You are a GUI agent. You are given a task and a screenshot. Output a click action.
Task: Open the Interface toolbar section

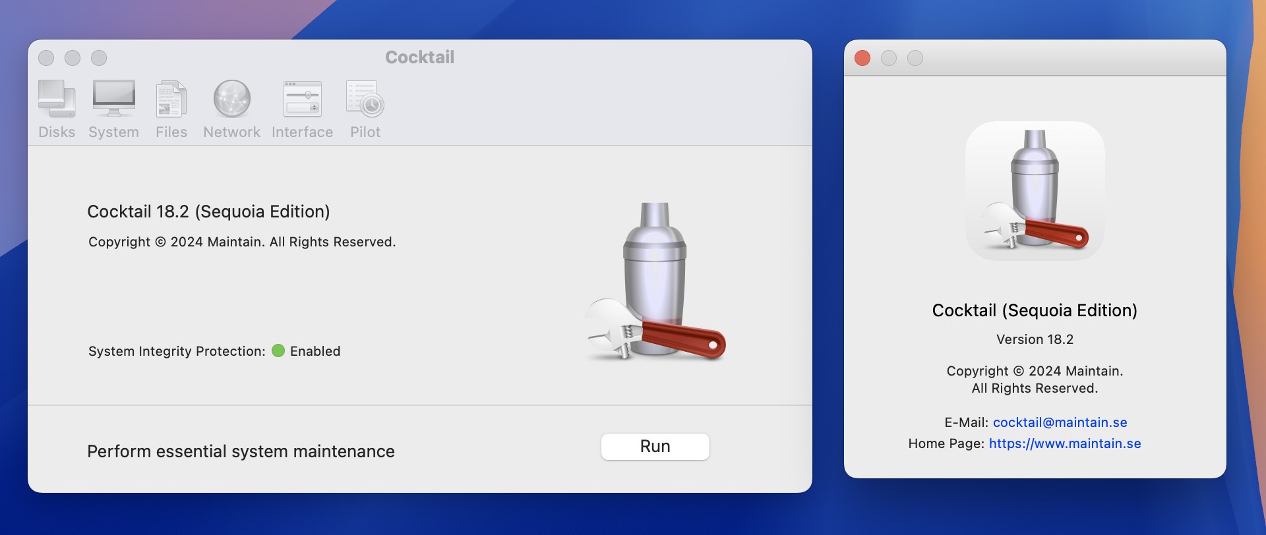(302, 109)
